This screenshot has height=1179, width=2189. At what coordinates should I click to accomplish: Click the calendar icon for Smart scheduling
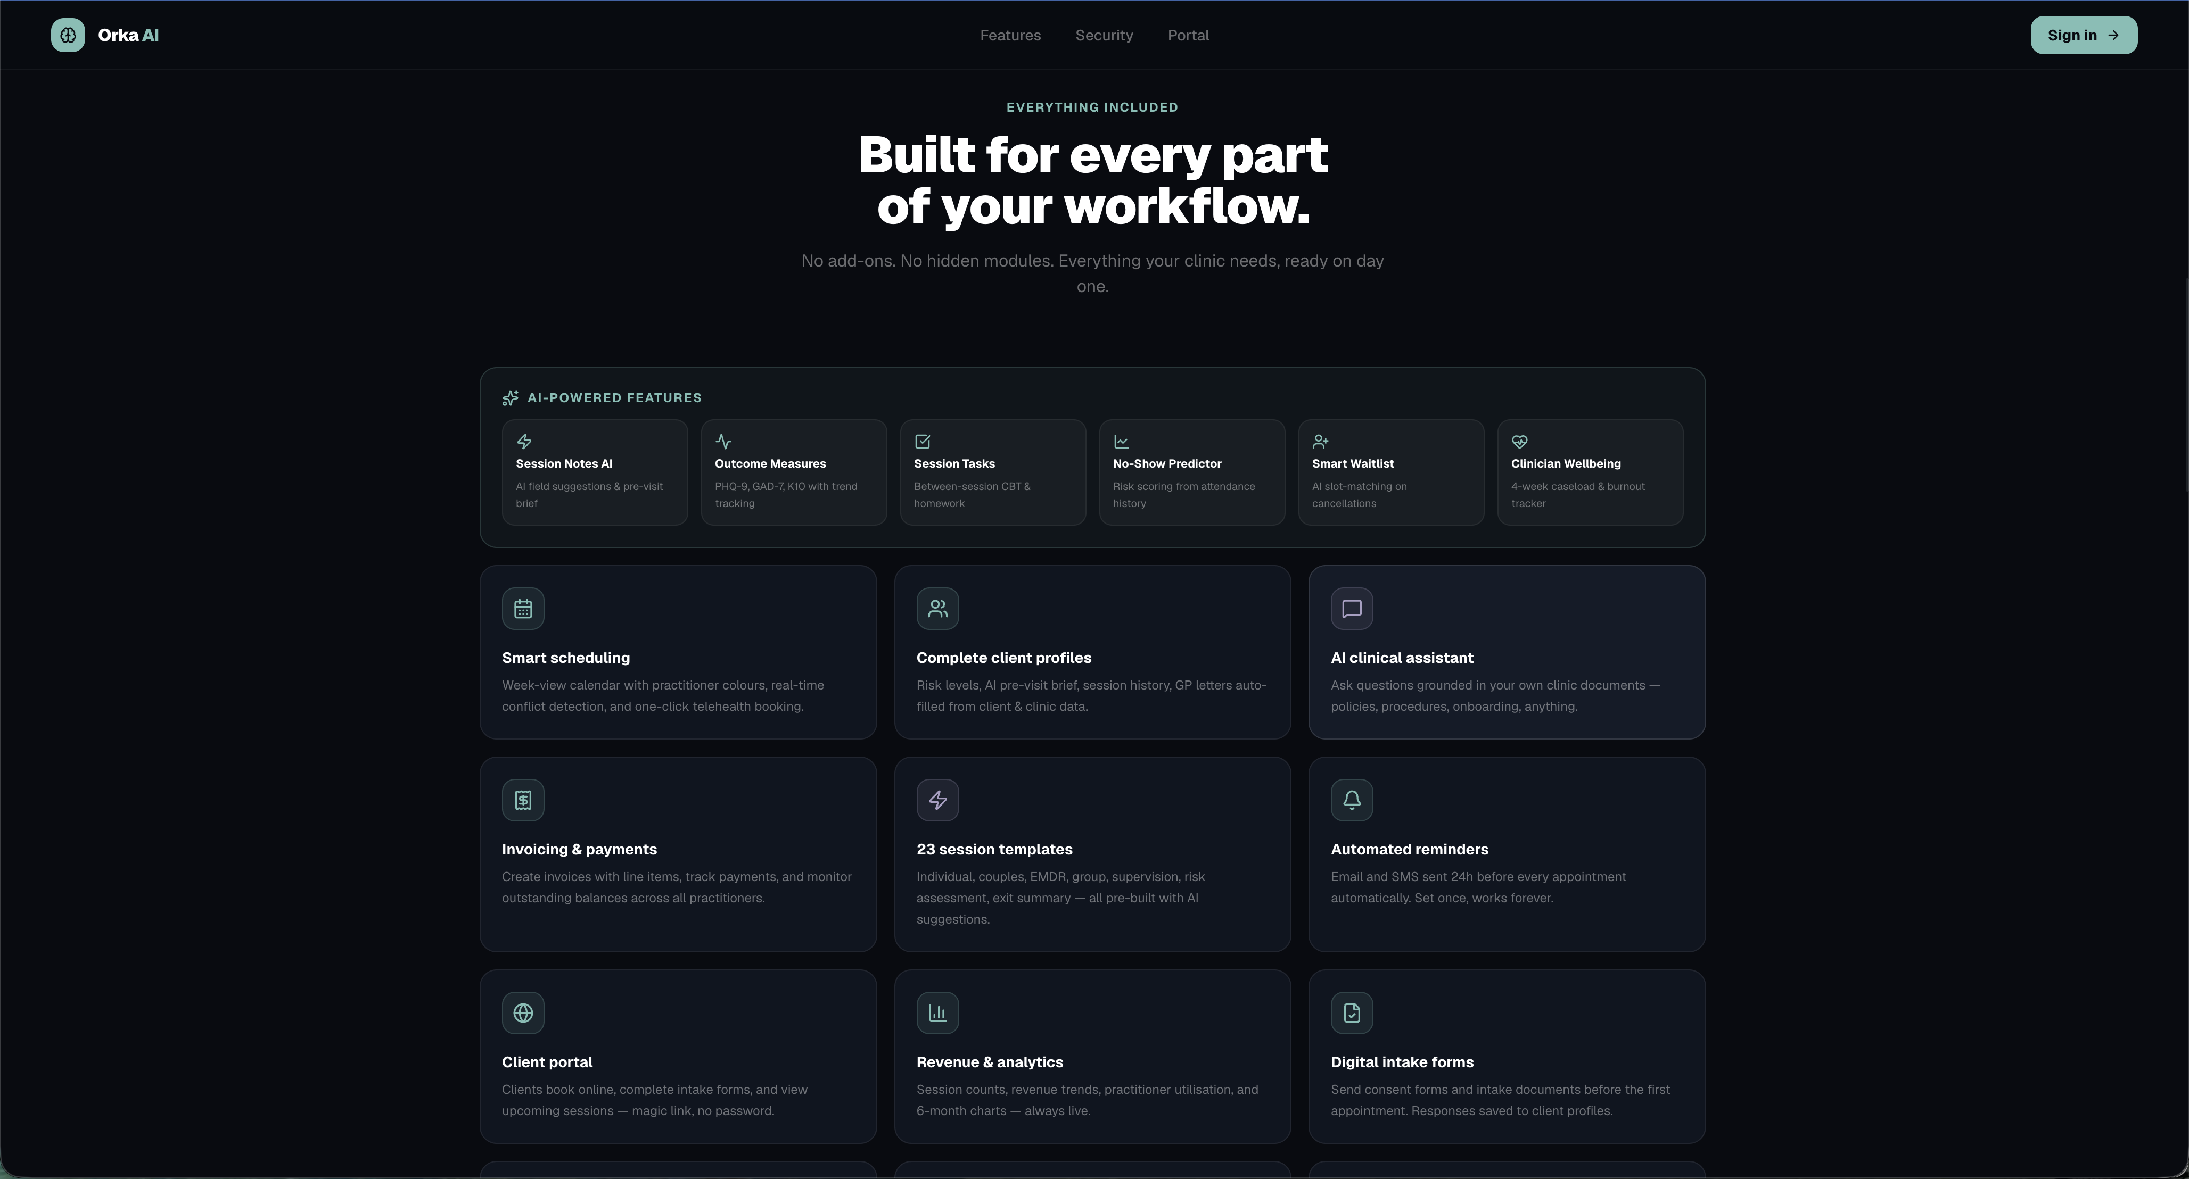tap(523, 608)
